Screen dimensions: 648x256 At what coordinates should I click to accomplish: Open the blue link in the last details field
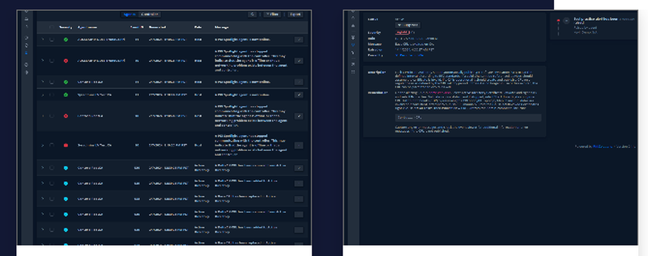click(410, 55)
